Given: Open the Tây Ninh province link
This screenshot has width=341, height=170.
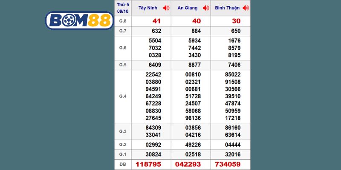Looking at the screenshot, I should click(148, 8).
